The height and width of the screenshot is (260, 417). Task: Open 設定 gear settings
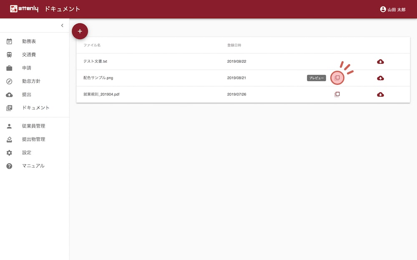[26, 153]
